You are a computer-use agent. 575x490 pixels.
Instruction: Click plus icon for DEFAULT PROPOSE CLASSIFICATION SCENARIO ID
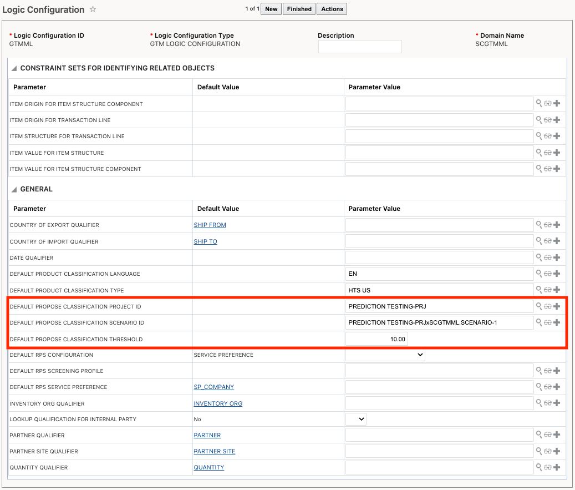click(x=557, y=322)
